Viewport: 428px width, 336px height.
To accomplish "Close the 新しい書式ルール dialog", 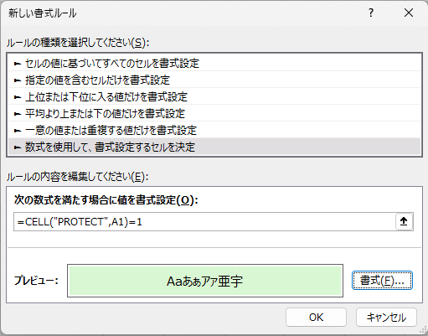I will (x=409, y=13).
